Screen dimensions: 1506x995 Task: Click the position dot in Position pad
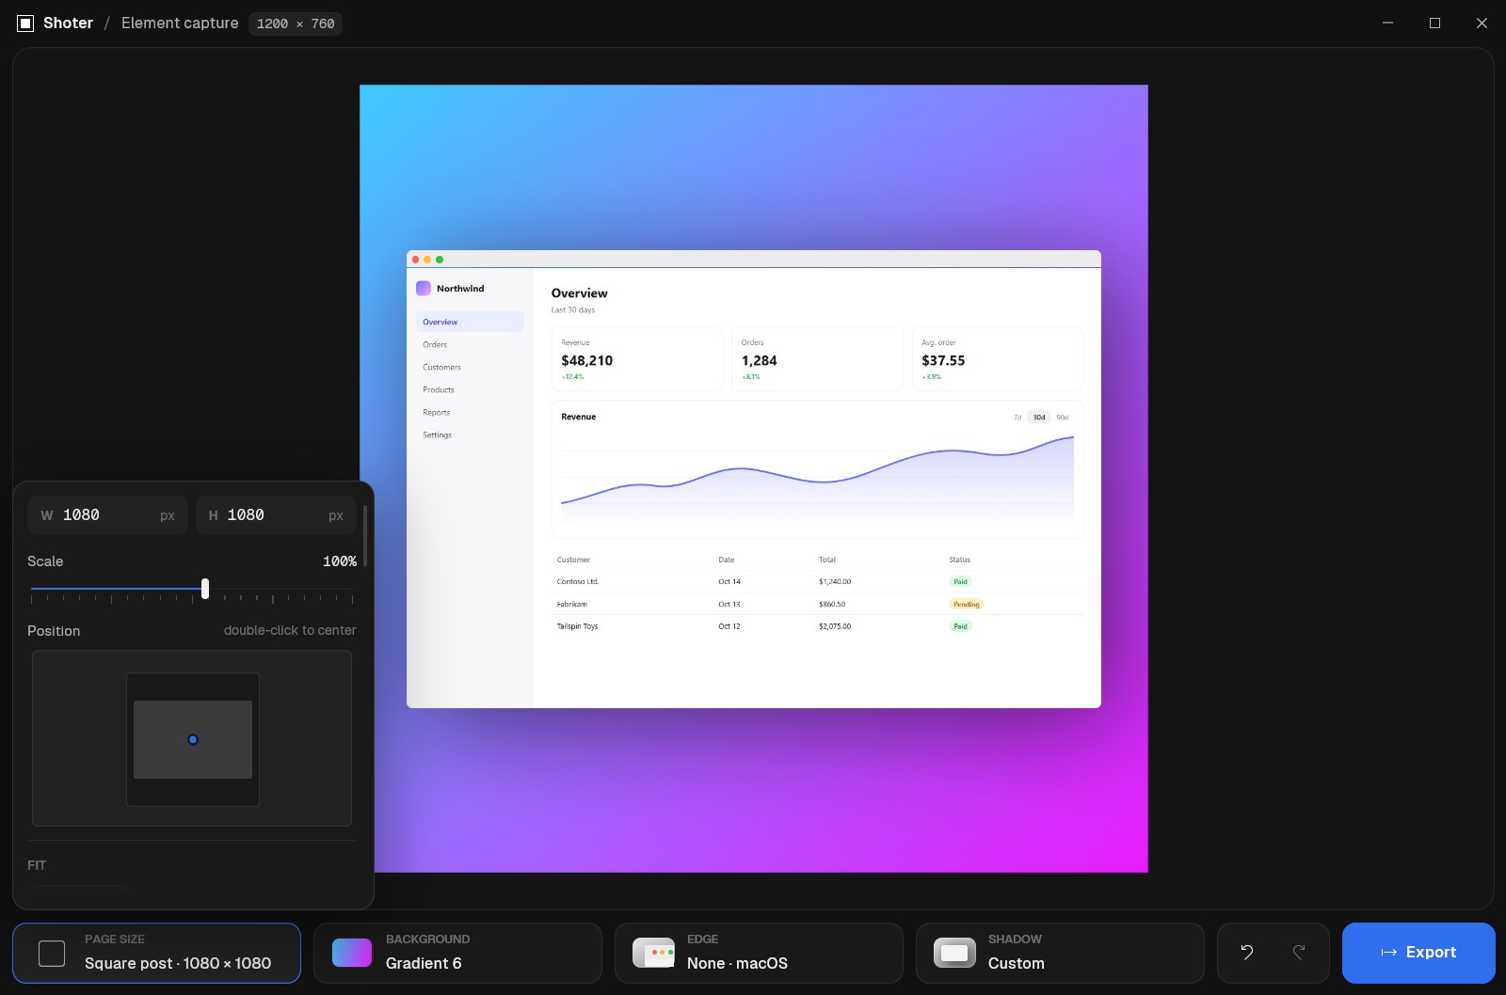[193, 739]
